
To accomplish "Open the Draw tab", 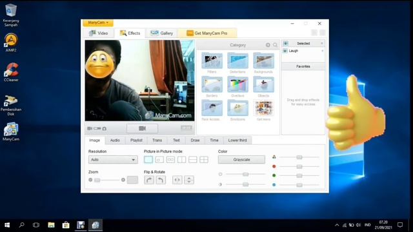I will click(195, 140).
